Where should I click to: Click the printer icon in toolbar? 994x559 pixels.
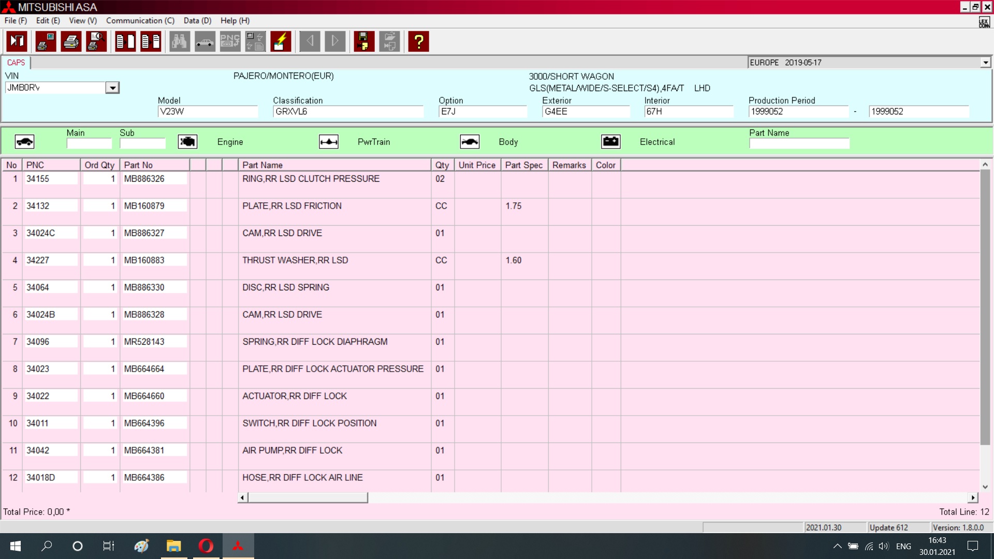tap(71, 41)
